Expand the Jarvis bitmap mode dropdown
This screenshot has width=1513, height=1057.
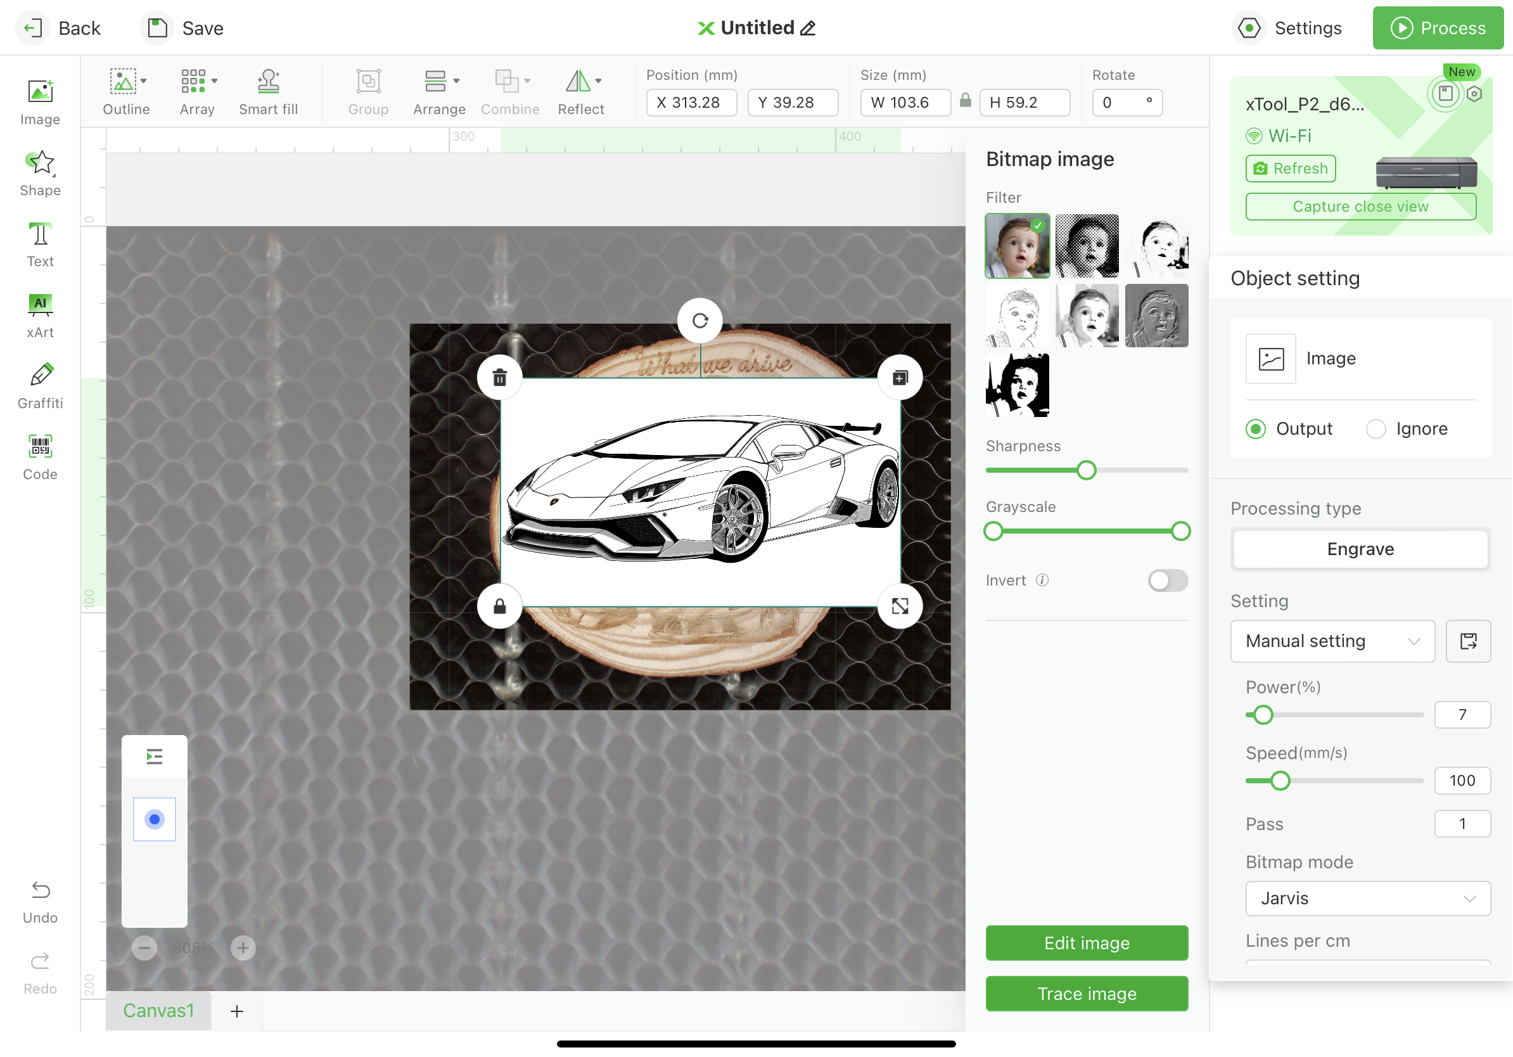point(1367,899)
